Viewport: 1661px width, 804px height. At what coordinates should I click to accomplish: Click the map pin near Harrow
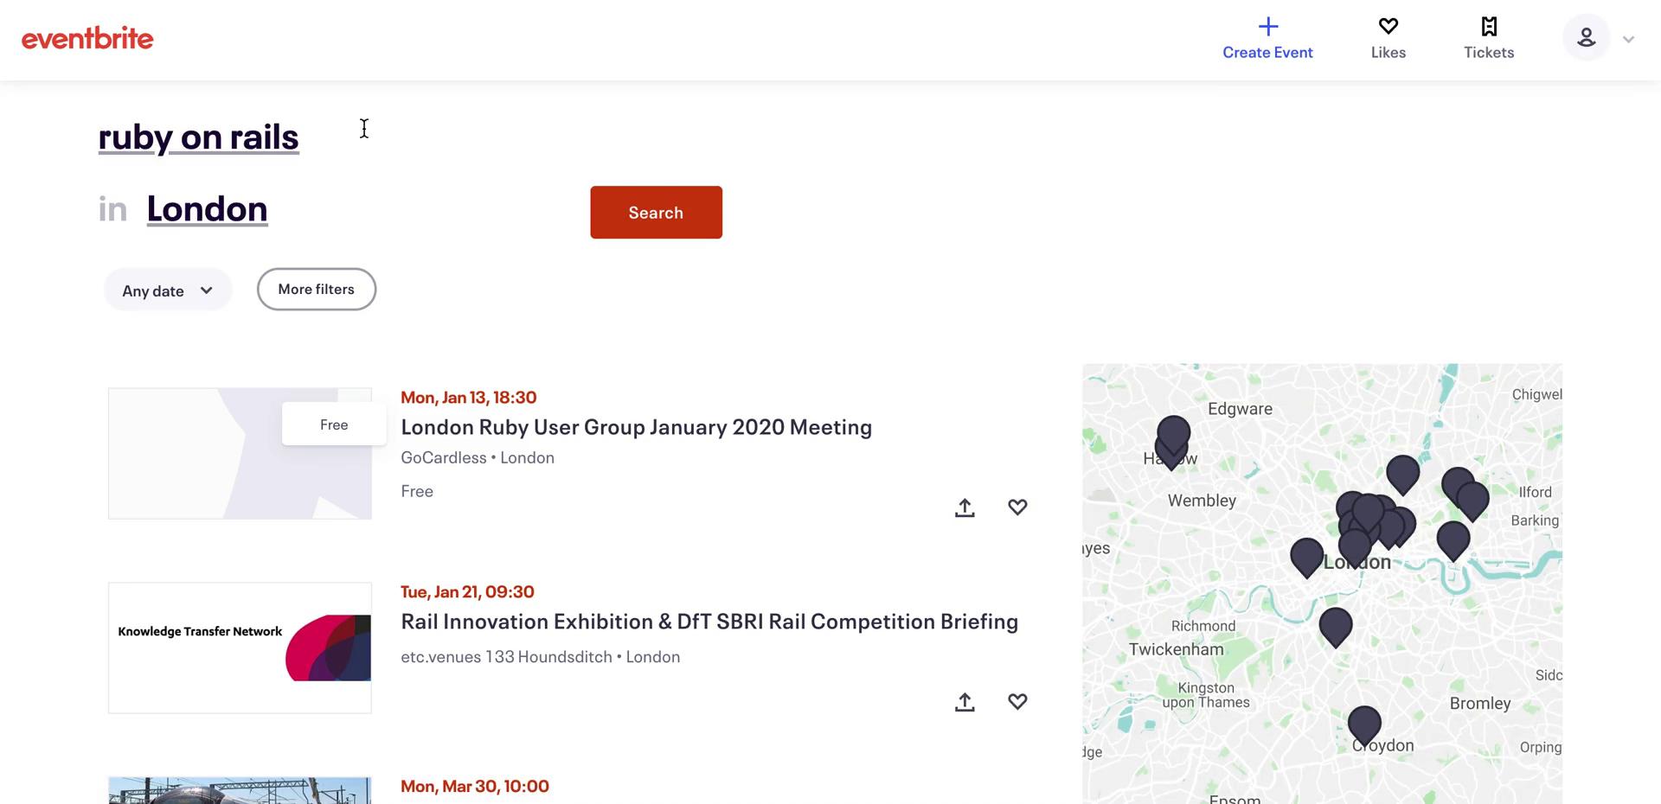pyautogui.click(x=1173, y=437)
